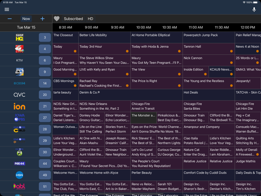Select the ion channel logo
The width and height of the screenshot is (261, 196).
[19, 106]
